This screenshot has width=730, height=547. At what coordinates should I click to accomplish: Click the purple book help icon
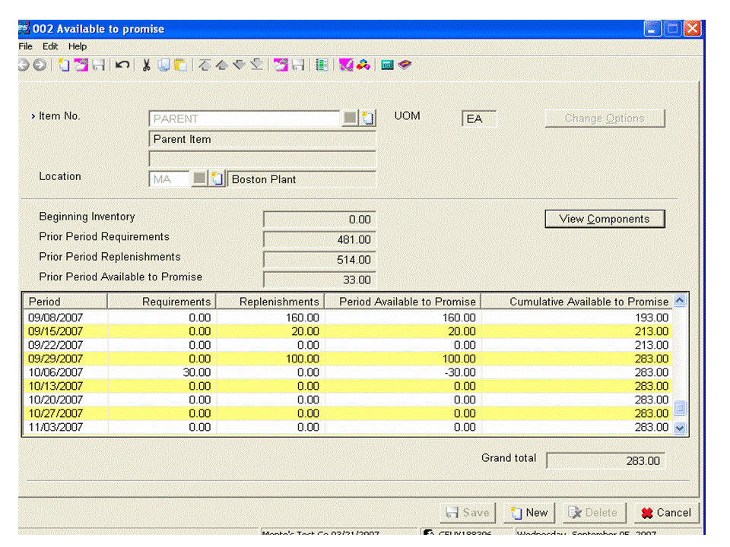[x=405, y=66]
